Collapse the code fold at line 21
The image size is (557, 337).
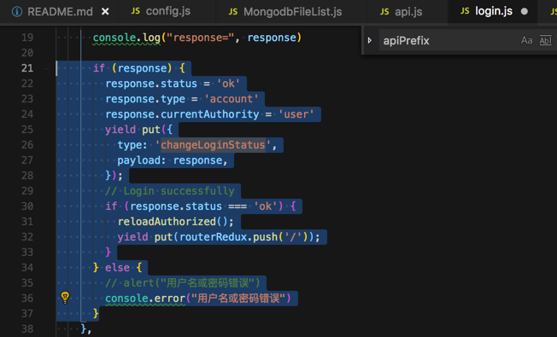pyautogui.click(x=46, y=68)
